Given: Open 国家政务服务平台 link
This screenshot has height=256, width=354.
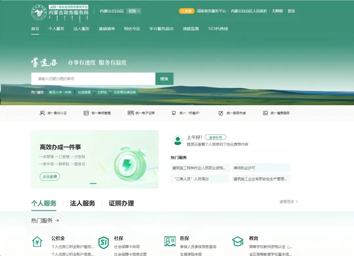Looking at the screenshot, I should pyautogui.click(x=211, y=11).
